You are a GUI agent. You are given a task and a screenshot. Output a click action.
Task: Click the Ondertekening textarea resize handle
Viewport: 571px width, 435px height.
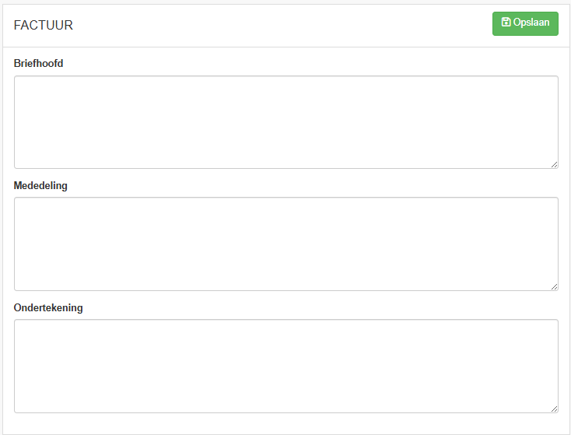tap(554, 409)
